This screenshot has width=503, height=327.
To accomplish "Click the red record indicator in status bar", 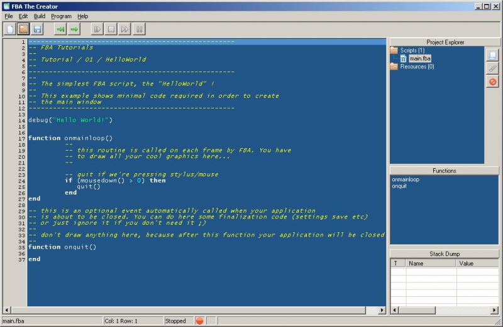I will [199, 321].
